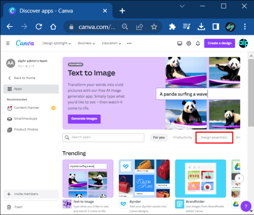
Task: Open Product Photos in the sidebar
Action: (x=31, y=130)
